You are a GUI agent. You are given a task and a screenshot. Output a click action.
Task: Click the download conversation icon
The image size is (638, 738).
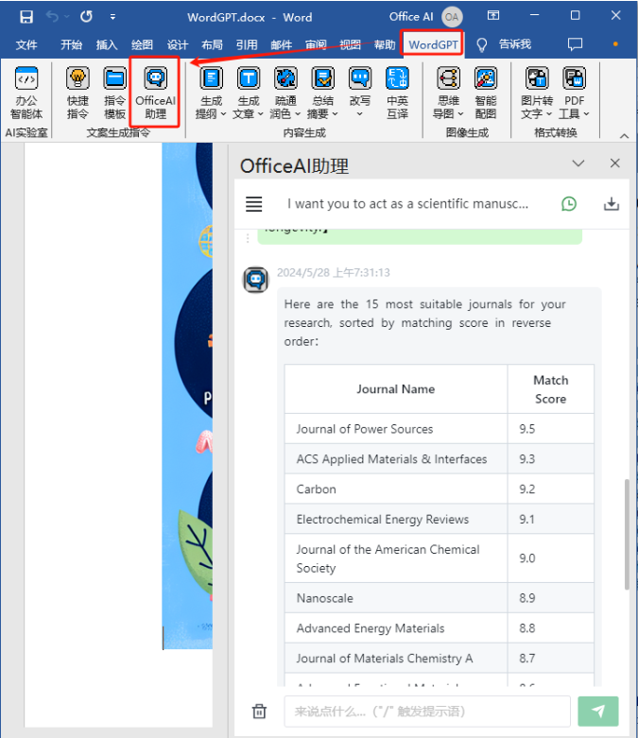click(x=612, y=204)
